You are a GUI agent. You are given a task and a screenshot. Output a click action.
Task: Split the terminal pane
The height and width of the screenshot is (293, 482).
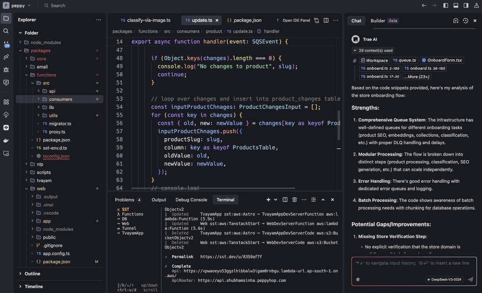[285, 200]
